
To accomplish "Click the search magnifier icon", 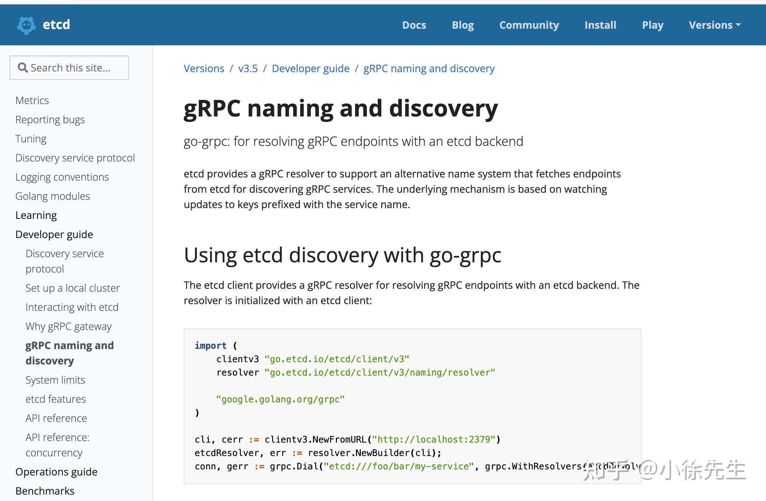I will pyautogui.click(x=23, y=67).
